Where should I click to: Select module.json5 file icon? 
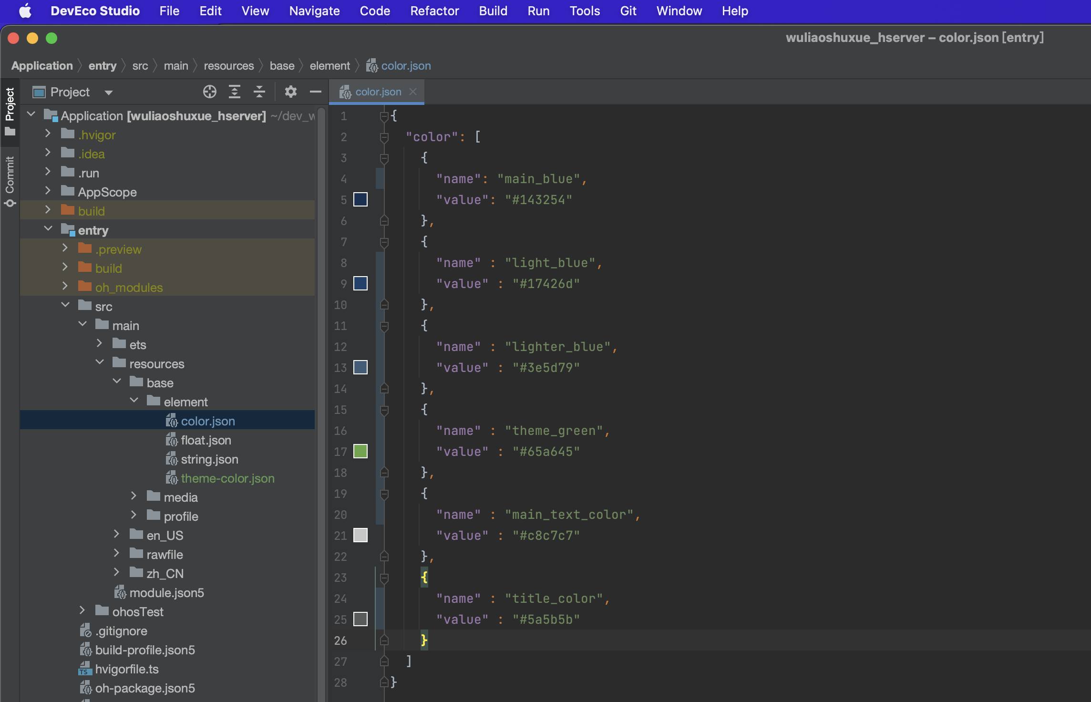[120, 592]
